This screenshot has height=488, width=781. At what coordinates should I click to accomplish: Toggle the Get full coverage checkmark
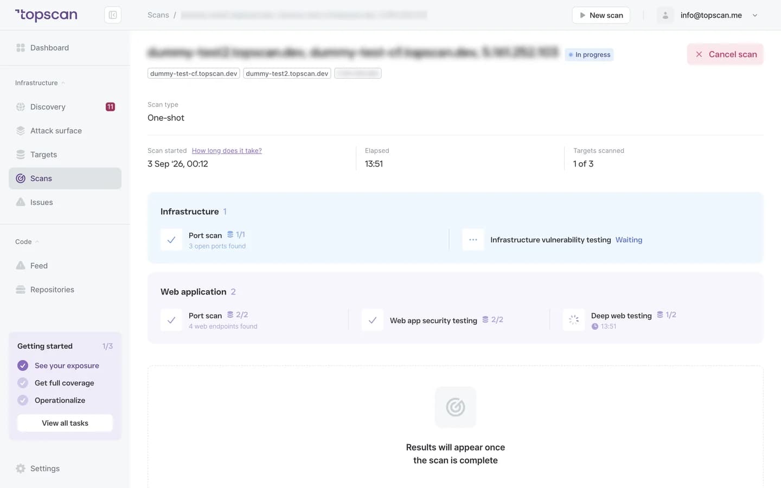(23, 383)
